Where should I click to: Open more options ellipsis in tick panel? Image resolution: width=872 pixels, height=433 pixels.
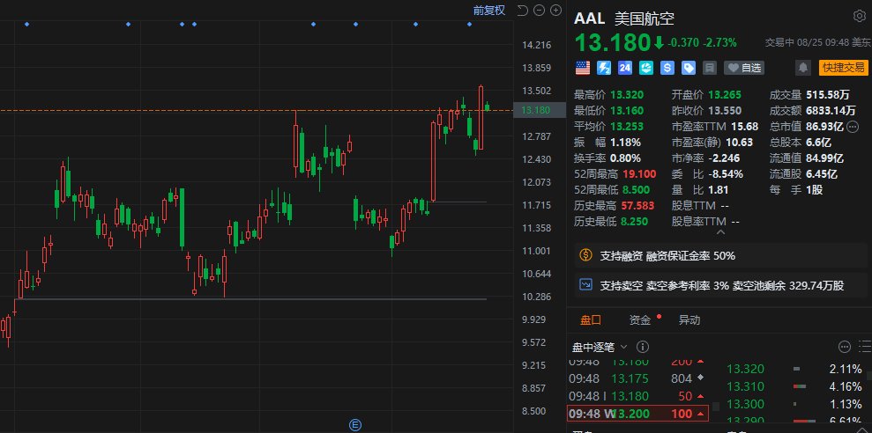[x=845, y=347]
